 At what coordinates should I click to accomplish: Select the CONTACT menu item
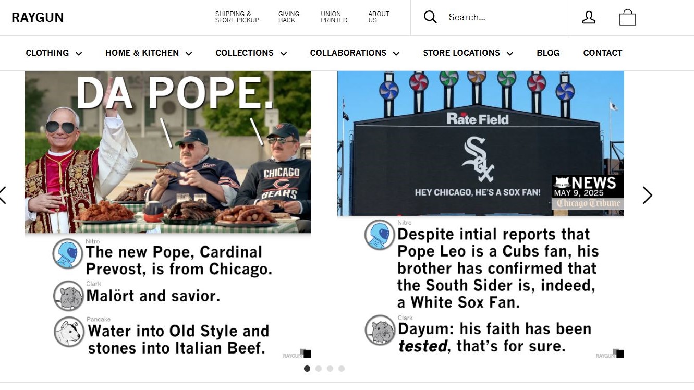[602, 53]
